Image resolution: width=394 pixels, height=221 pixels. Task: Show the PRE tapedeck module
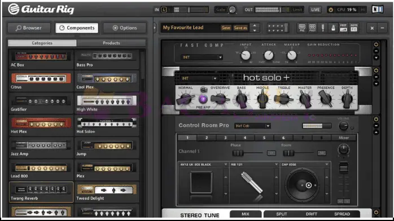[302, 28]
